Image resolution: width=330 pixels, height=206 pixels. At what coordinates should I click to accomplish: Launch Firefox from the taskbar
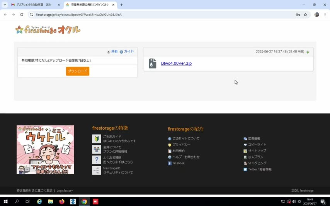point(62,202)
